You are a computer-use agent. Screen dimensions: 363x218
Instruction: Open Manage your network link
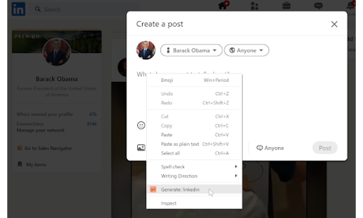point(41,130)
